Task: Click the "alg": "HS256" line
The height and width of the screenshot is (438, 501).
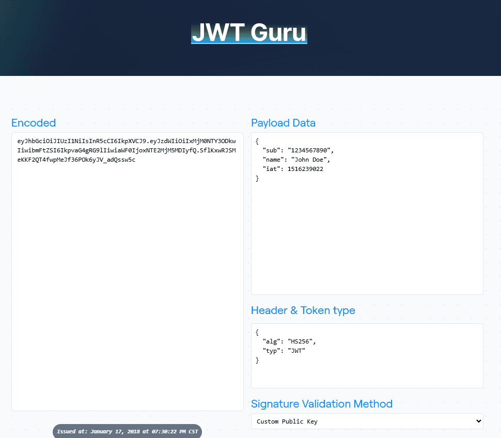Action: tap(289, 341)
